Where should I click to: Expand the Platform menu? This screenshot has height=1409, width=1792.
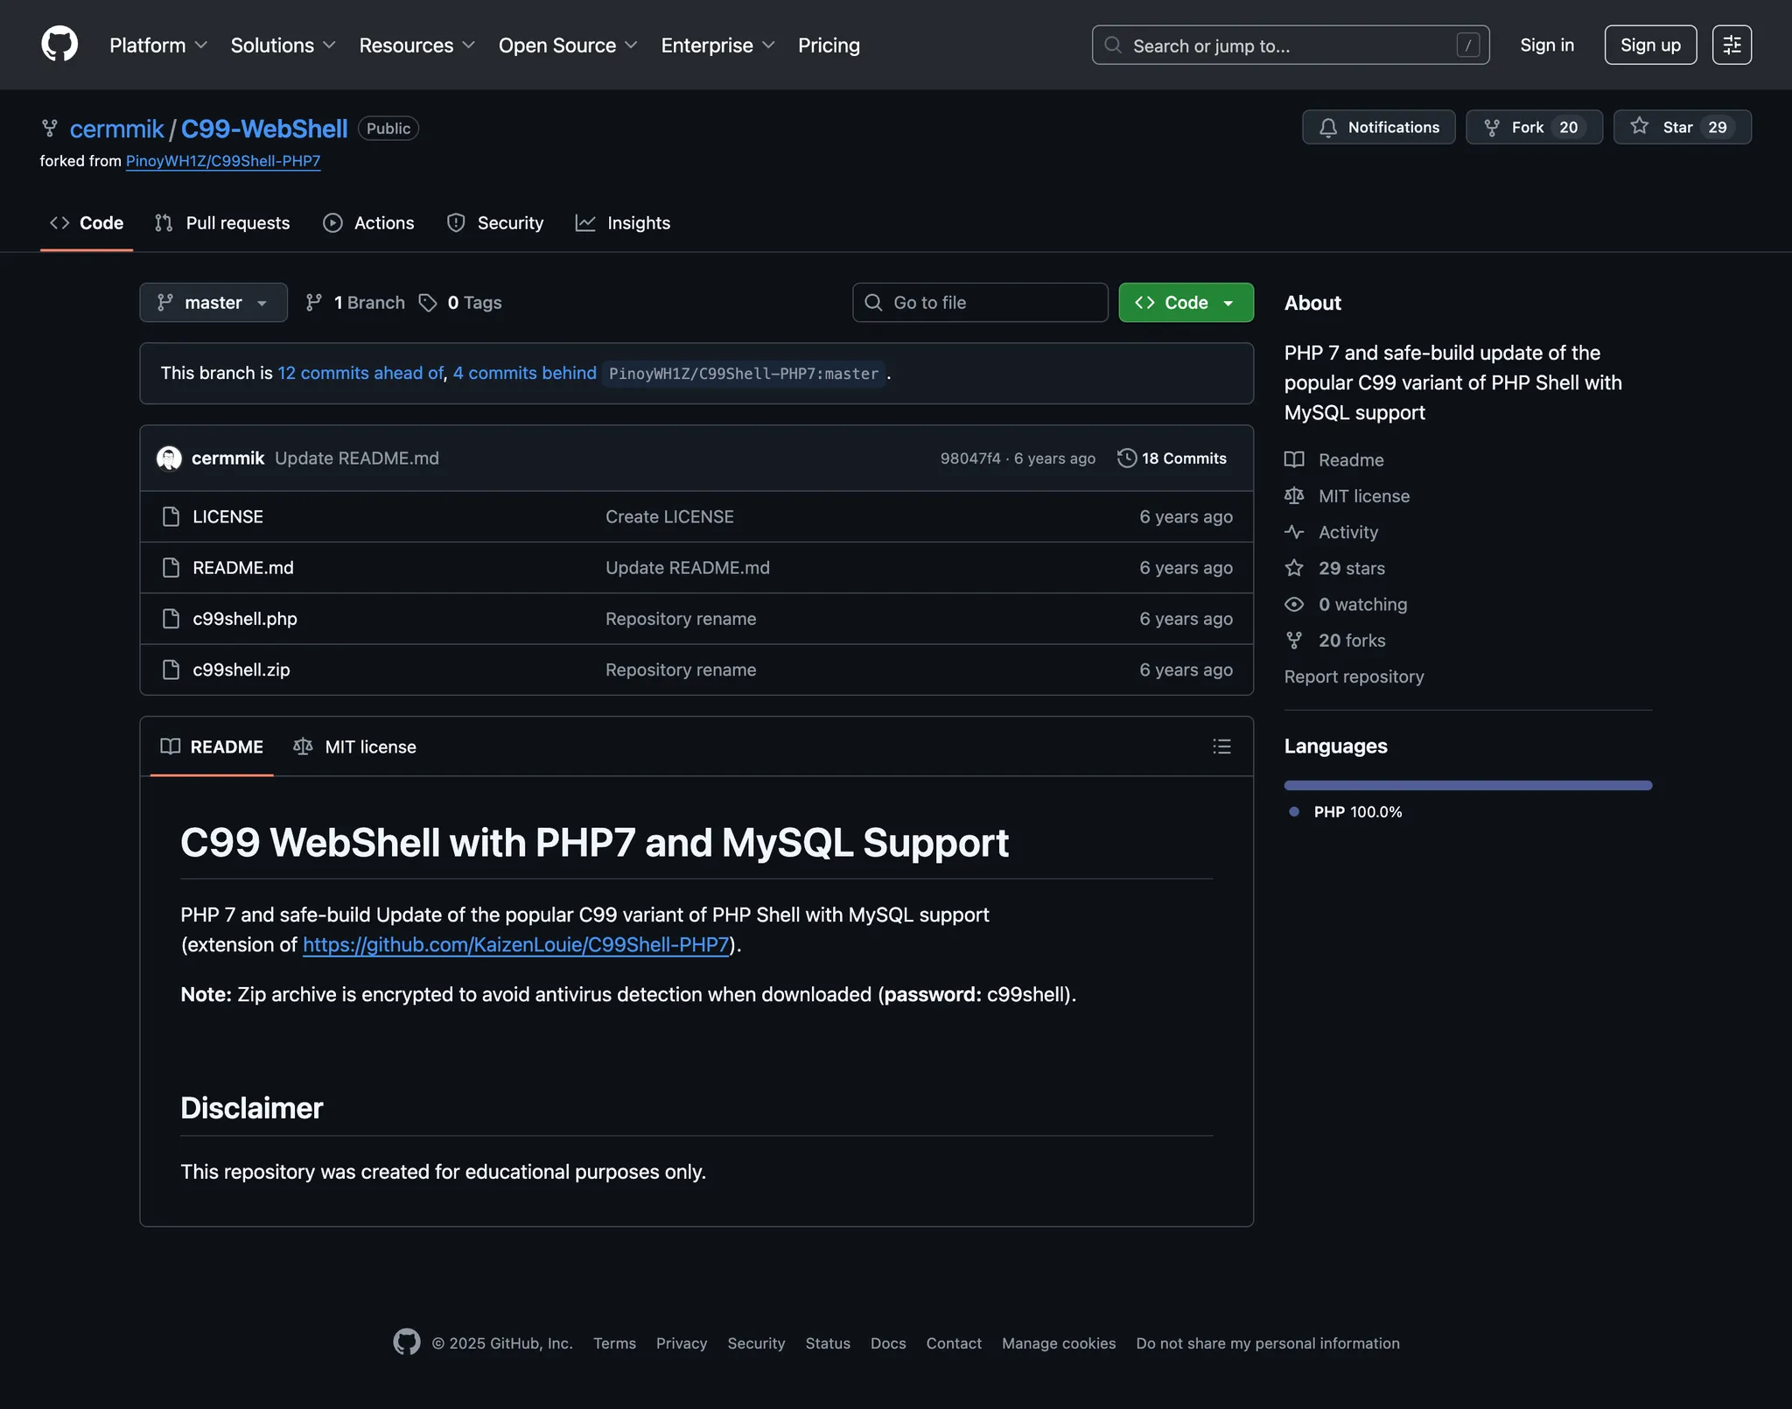click(x=157, y=46)
